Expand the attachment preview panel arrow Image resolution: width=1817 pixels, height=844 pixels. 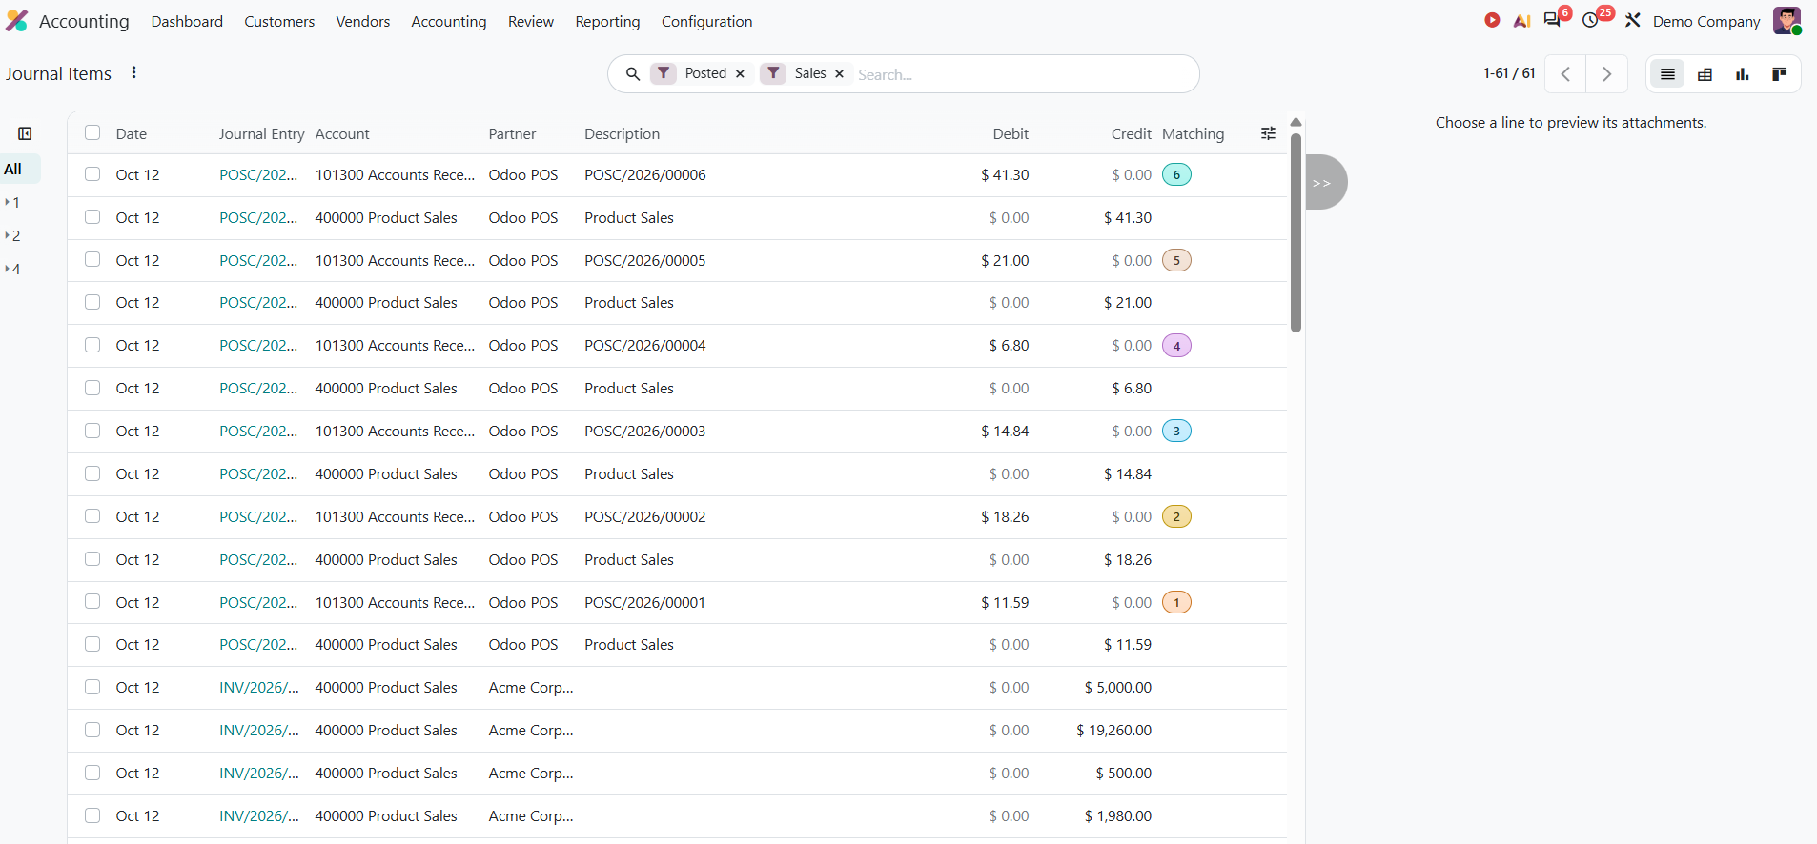click(1325, 182)
